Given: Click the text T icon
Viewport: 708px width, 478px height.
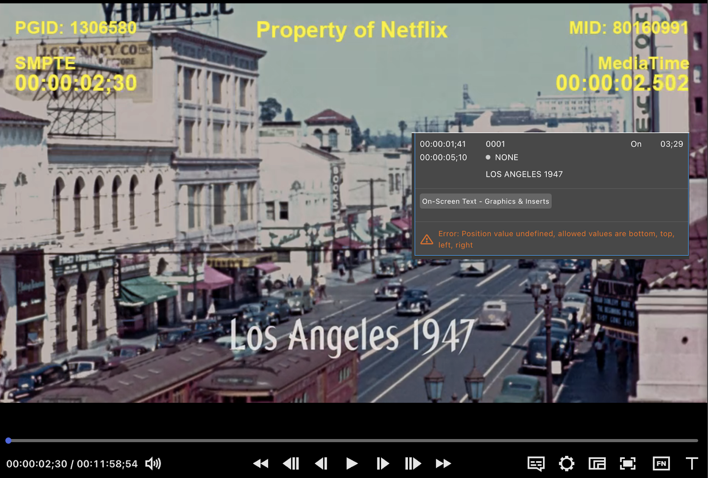Looking at the screenshot, I should [x=692, y=463].
